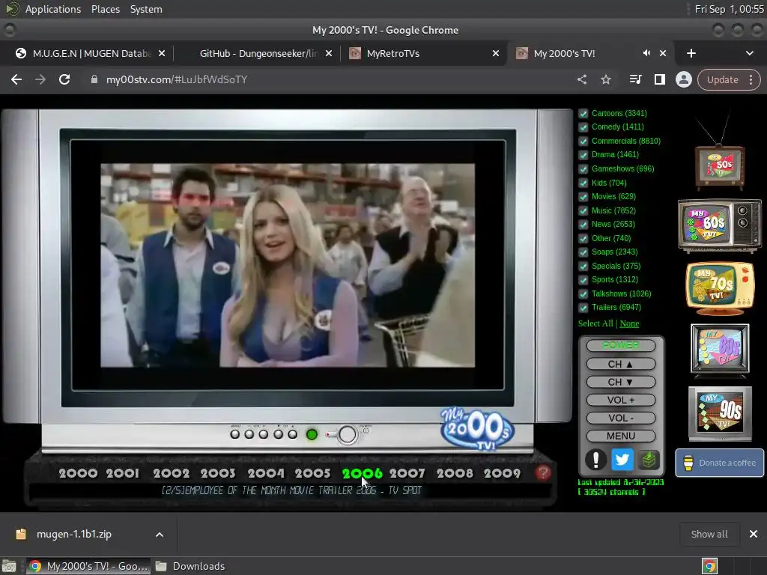
Task: Toggle the Chrome side panel icon
Action: tap(659, 79)
